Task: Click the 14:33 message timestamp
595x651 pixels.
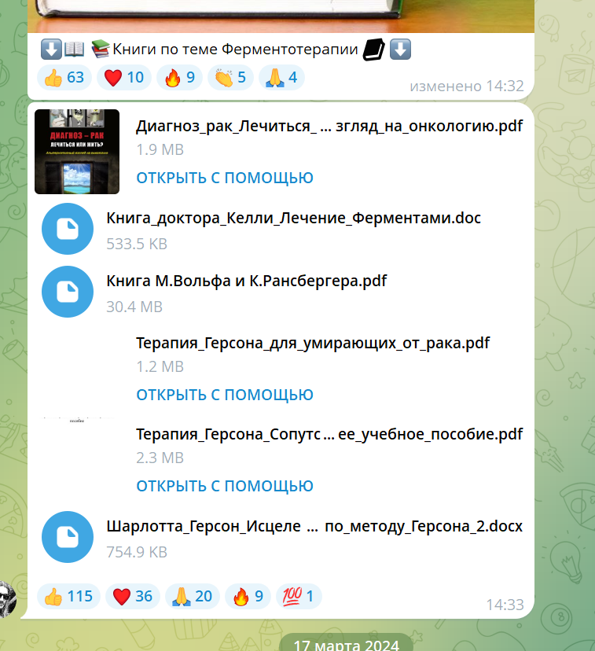Action: pos(505,605)
